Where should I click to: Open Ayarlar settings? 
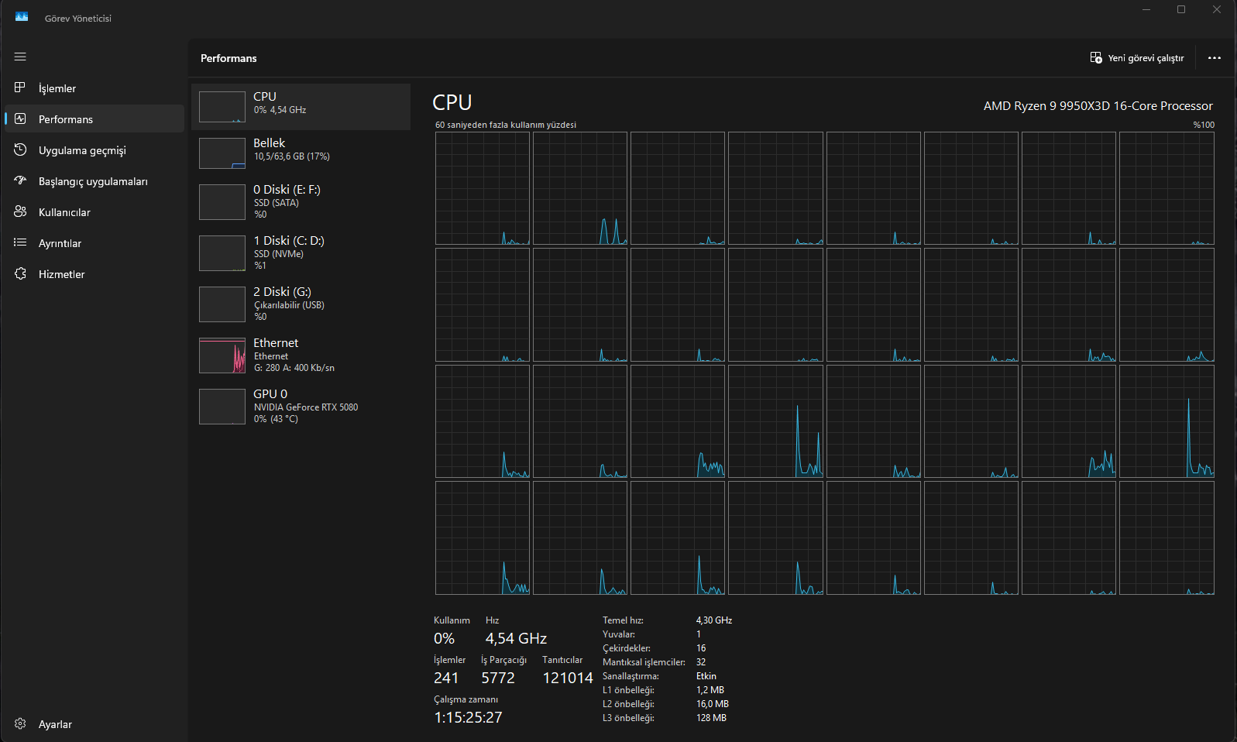[94, 724]
